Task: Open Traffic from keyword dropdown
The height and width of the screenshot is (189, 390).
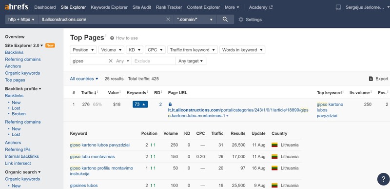Action: point(193,50)
